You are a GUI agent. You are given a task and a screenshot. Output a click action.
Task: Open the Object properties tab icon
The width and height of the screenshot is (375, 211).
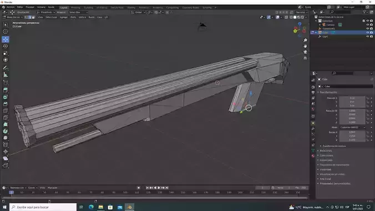point(313,123)
